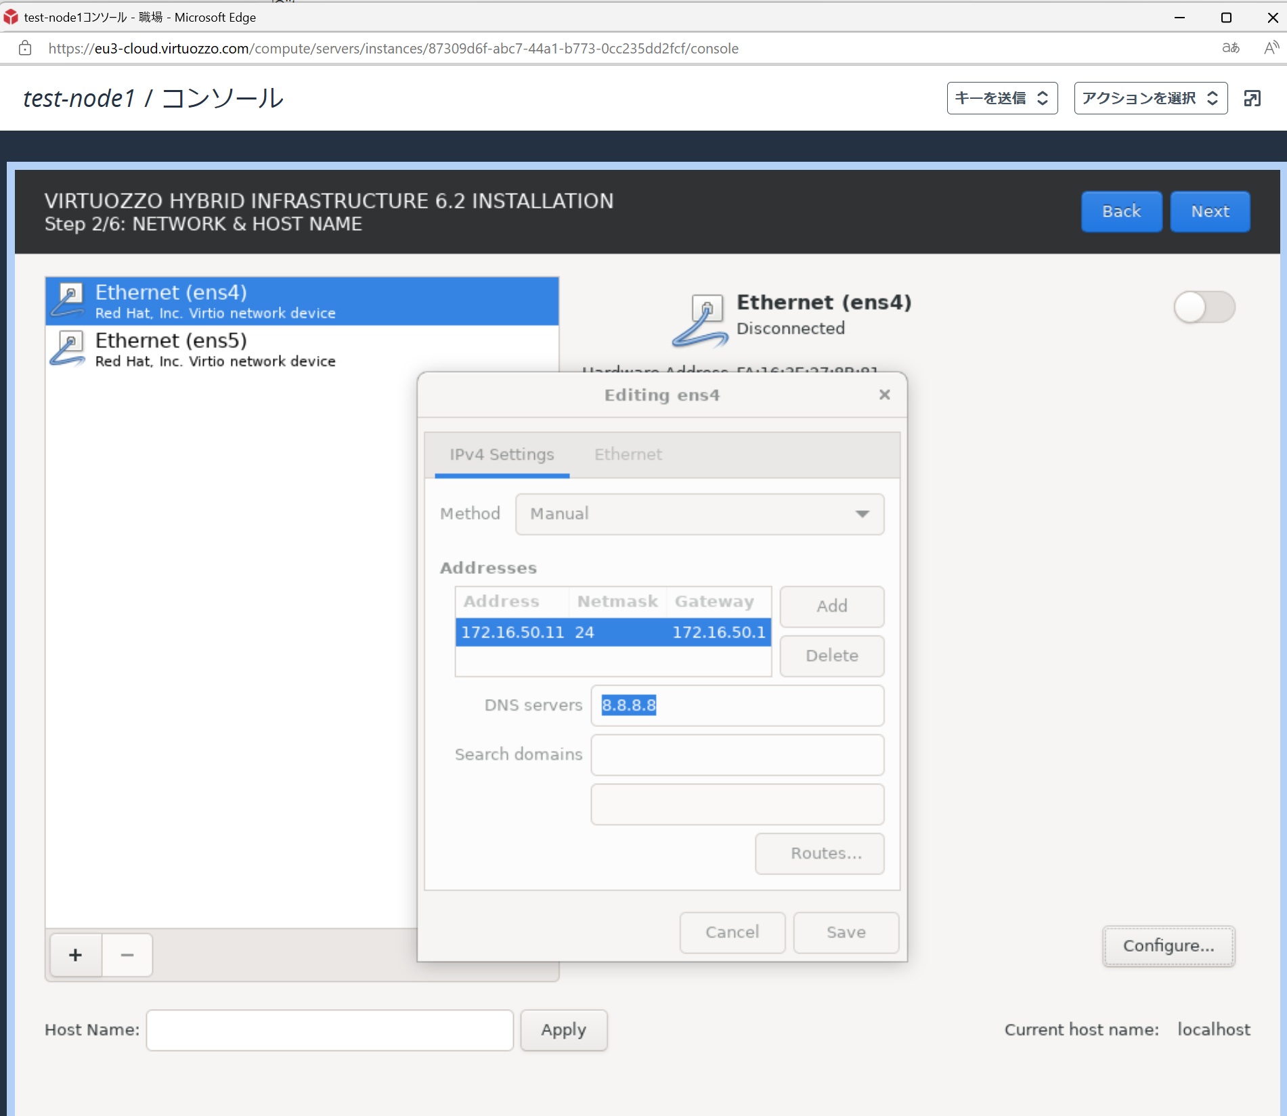
Task: Select Ethernet (ens5) in device list
Action: tap(302, 349)
